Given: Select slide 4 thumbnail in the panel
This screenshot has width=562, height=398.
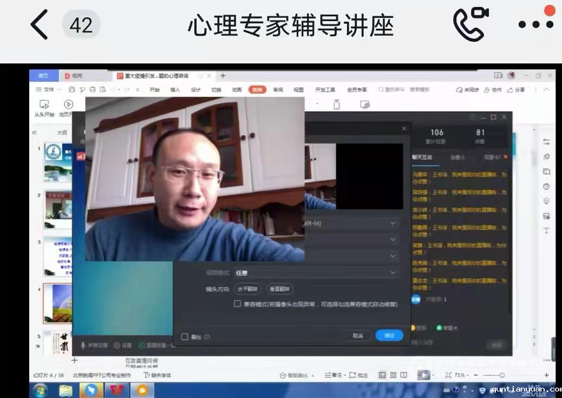Looking at the screenshot, I should (57, 304).
